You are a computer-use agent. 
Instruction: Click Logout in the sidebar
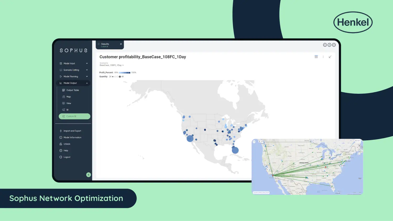[x=67, y=157]
